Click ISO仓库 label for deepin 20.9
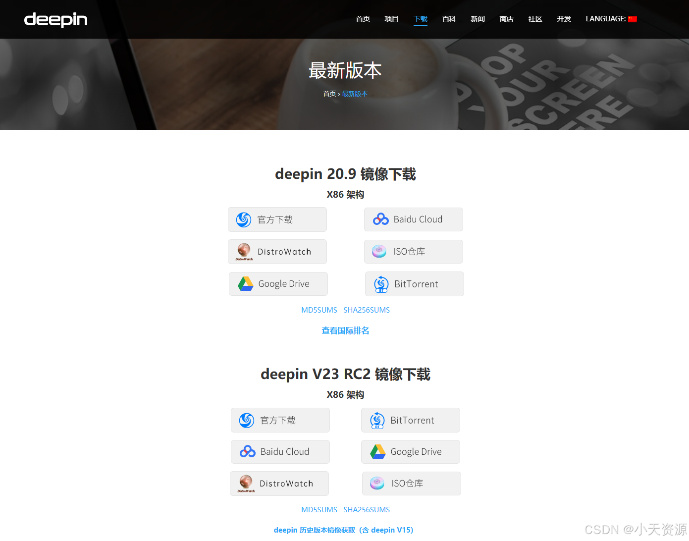Viewport: 689px width, 541px height. pos(409,251)
